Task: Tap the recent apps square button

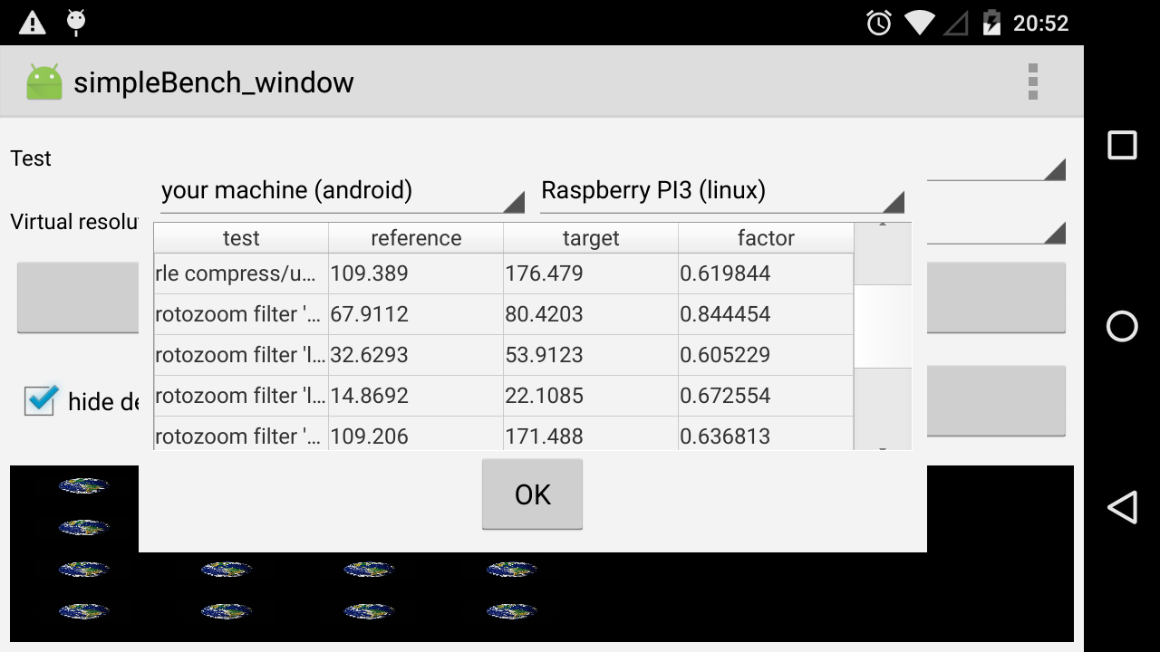Action: (x=1122, y=145)
